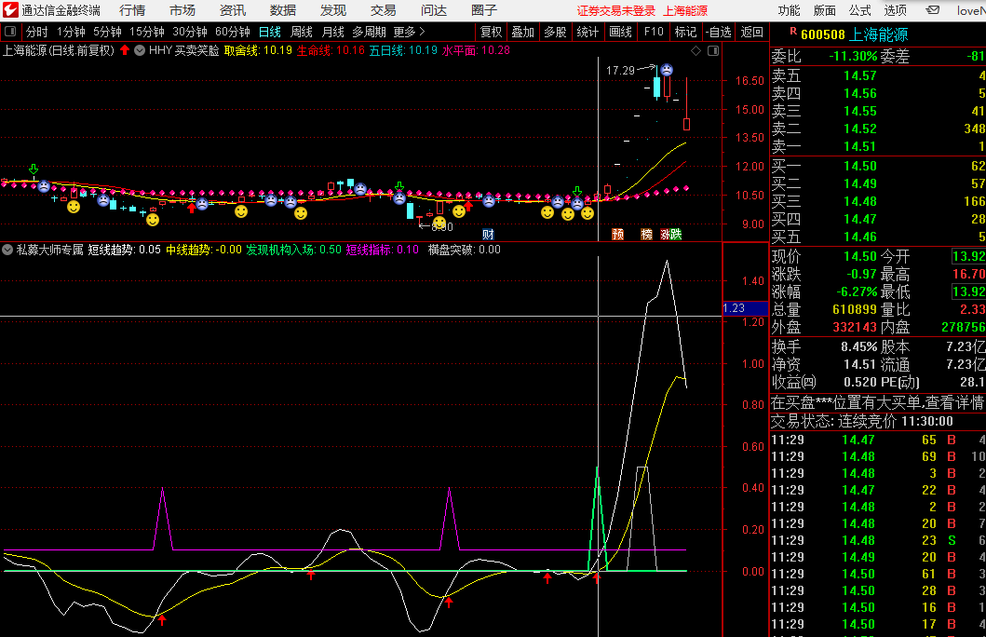Open the HHY indicator dropdown circle
Screen dimensions: 986x637
click(140, 50)
